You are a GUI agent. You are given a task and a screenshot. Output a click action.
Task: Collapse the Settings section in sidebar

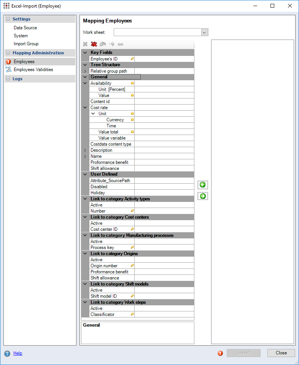(x=8, y=19)
